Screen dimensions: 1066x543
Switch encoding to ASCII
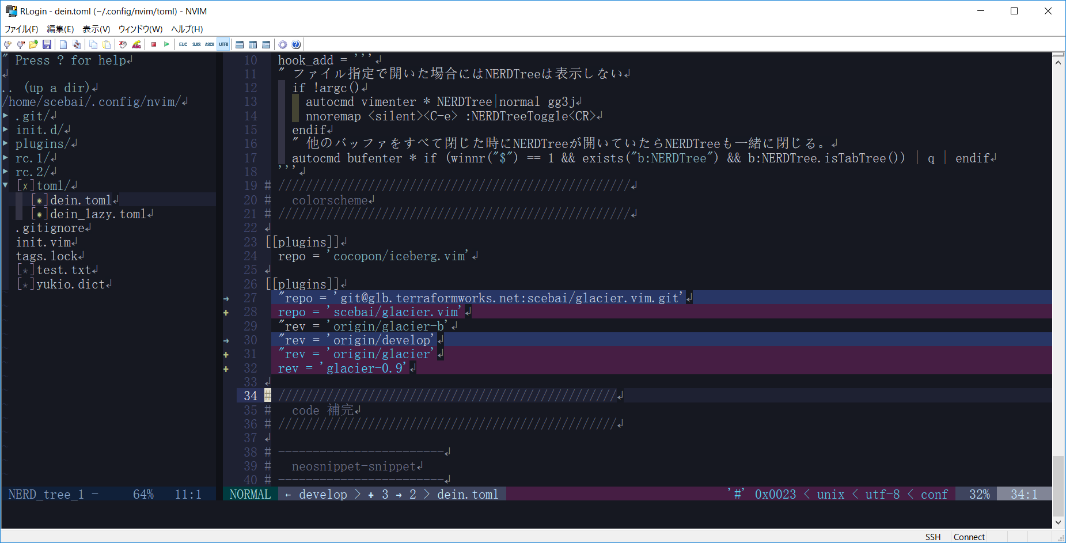pyautogui.click(x=210, y=44)
